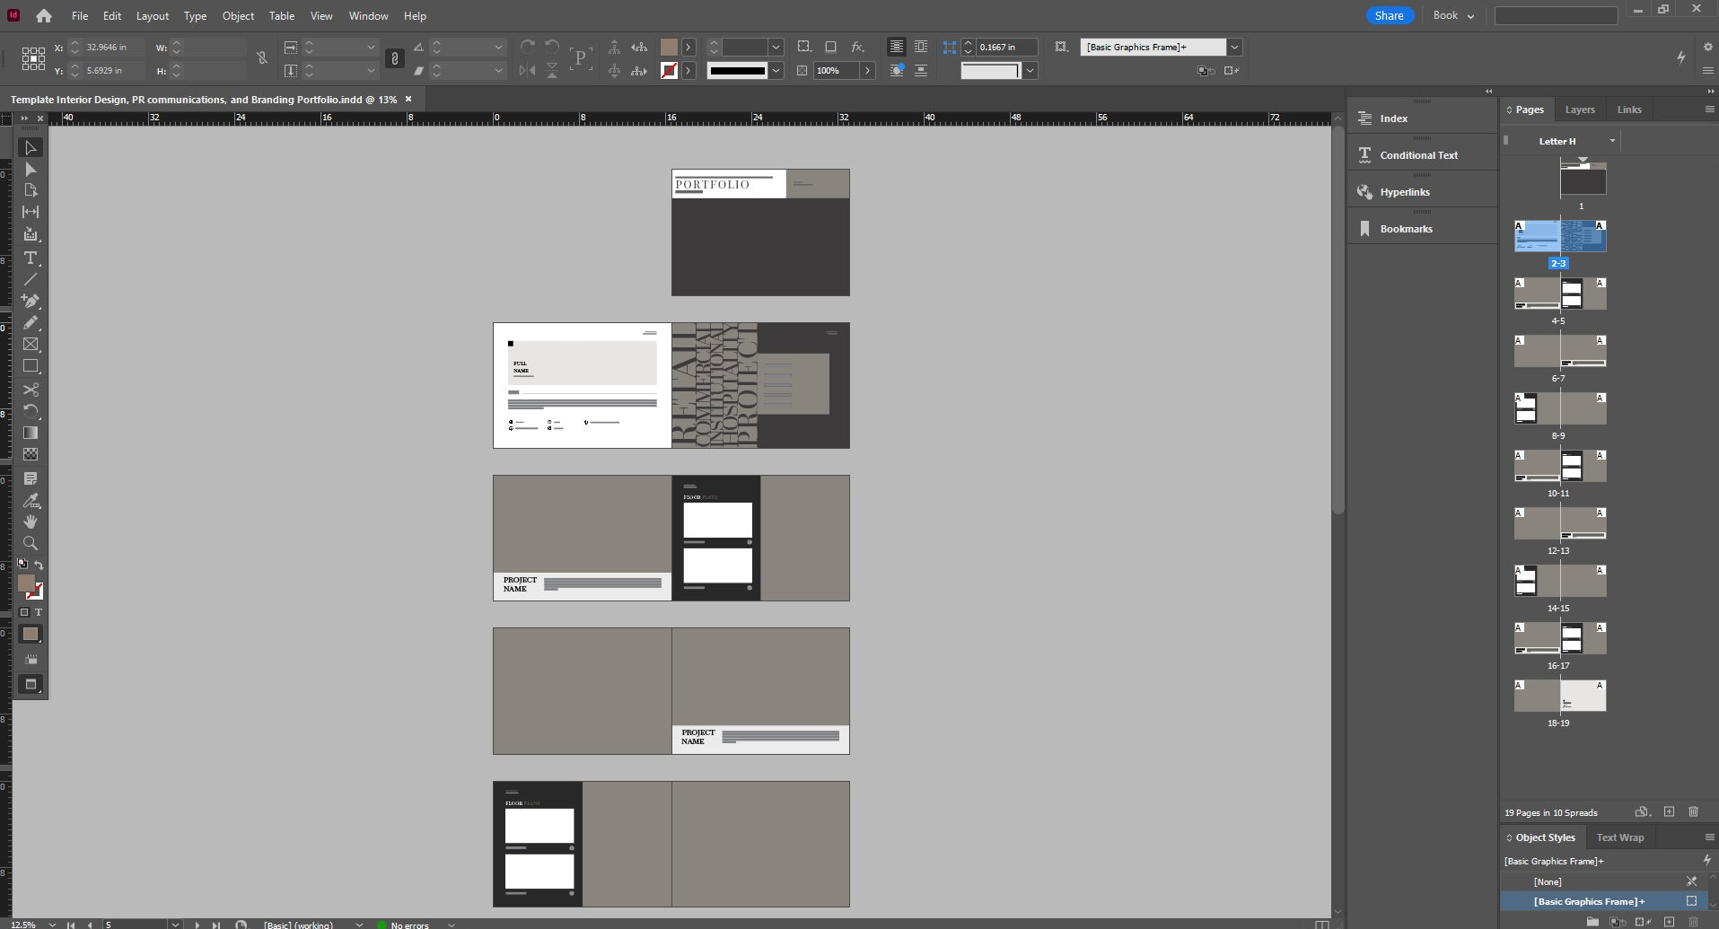
Task: Open the Letter H page size dropdown
Action: (x=1612, y=141)
